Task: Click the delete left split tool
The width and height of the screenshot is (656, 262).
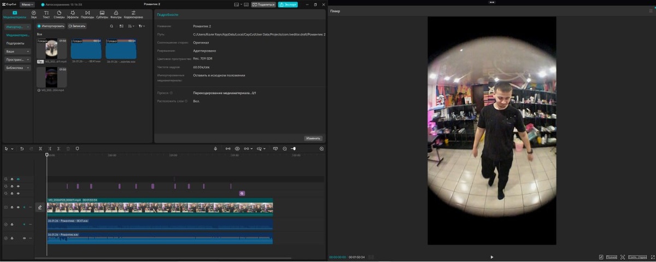Action: 49,148
